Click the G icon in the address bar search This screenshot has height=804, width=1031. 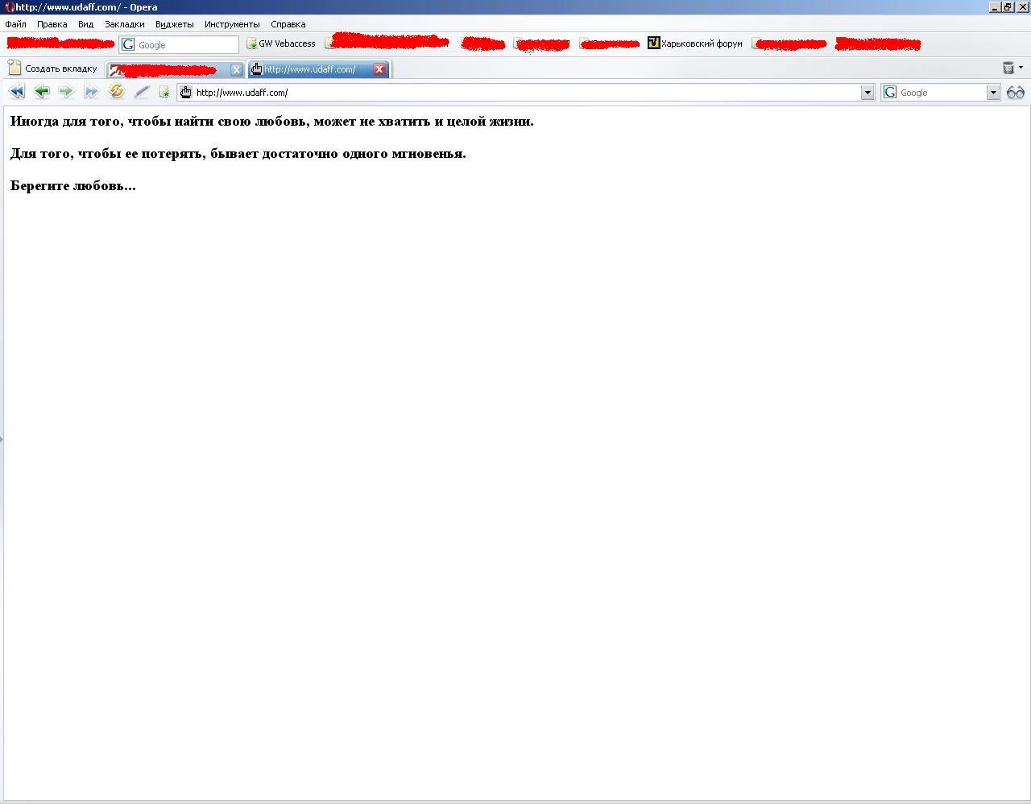[x=890, y=93]
